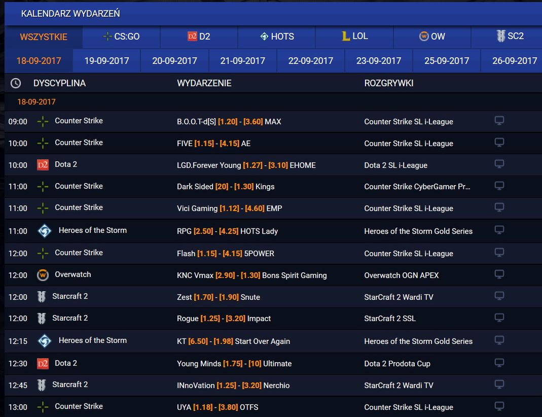Click the KALENDARZ WYDARZEŃ title

click(70, 14)
